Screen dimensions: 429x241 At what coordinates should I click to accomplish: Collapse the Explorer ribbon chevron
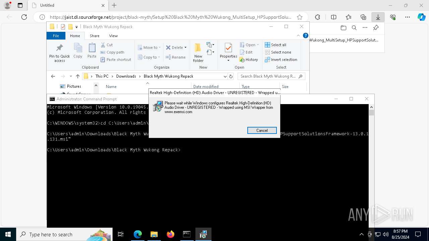(x=298, y=35)
